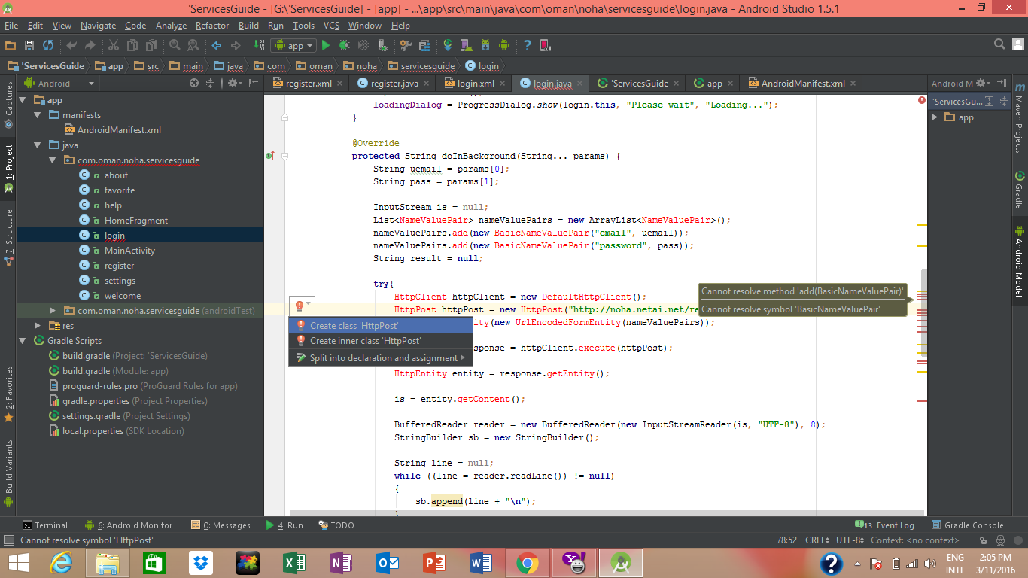Open the app run configuration dropdown
1028x578 pixels.
[295, 46]
